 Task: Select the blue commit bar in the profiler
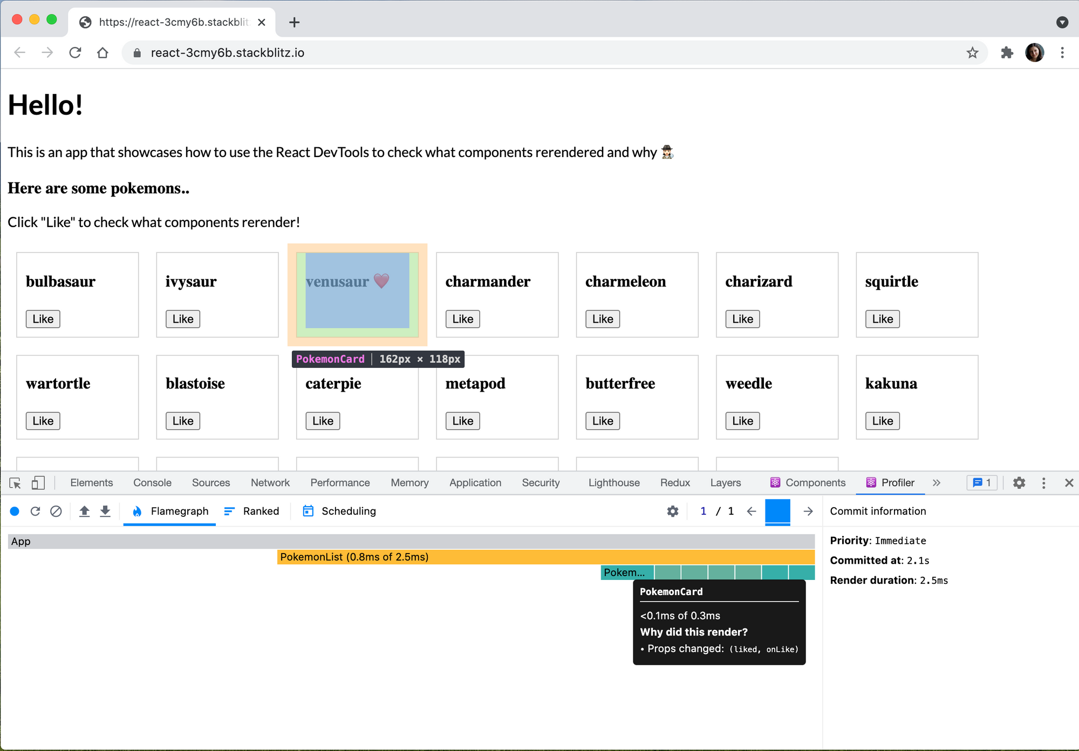[x=777, y=511]
